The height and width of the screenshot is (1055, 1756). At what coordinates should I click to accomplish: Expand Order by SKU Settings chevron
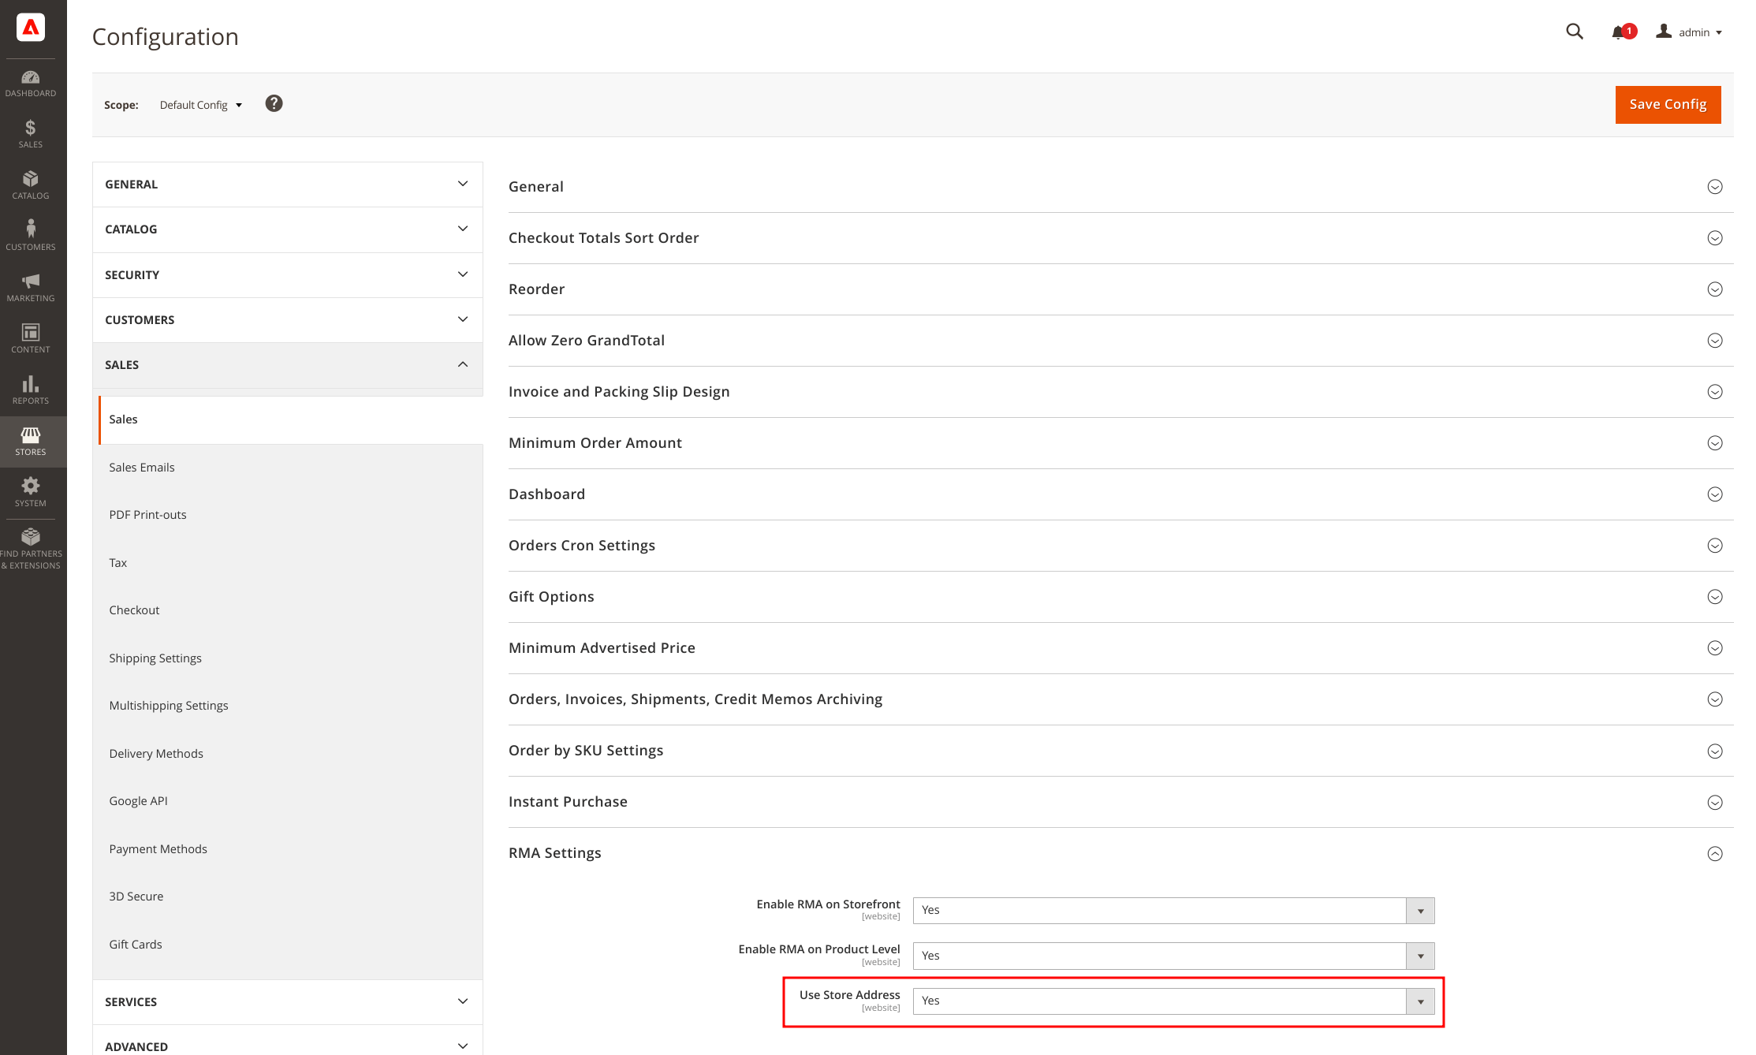tap(1714, 751)
